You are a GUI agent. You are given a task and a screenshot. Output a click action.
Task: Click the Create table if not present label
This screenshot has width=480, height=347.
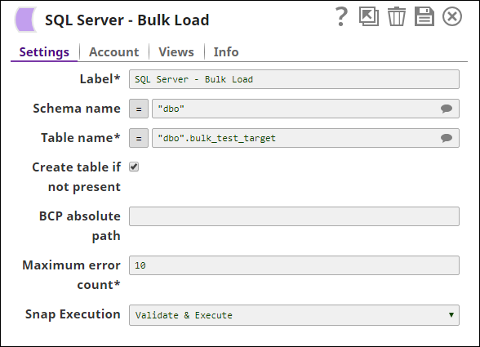pyautogui.click(x=77, y=177)
